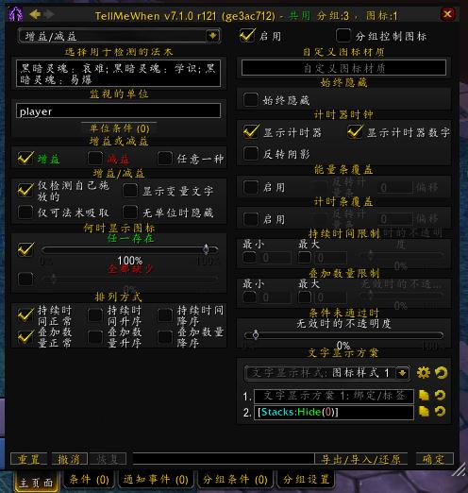Viewport: 468px width, 493px height.
Task: Click the greyed forward arrow icon
Action: [x=49, y=14]
